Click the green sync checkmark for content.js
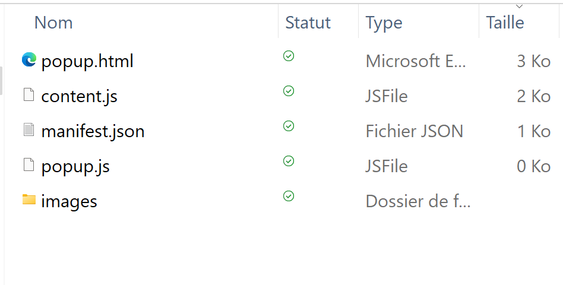The image size is (563, 285). pos(289,91)
